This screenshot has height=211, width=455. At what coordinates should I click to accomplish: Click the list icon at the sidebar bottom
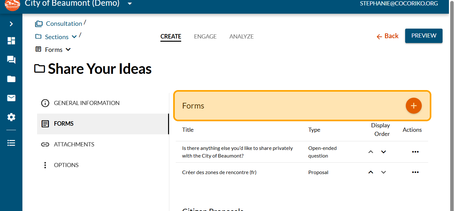coord(11,143)
